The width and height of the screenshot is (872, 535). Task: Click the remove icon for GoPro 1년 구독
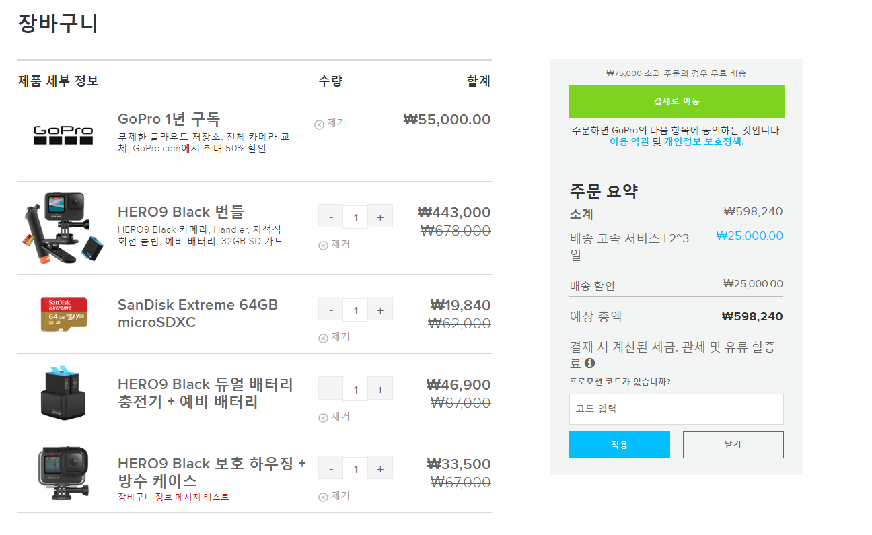[x=319, y=124]
